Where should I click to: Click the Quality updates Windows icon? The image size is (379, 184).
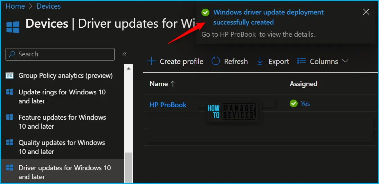coord(9,142)
